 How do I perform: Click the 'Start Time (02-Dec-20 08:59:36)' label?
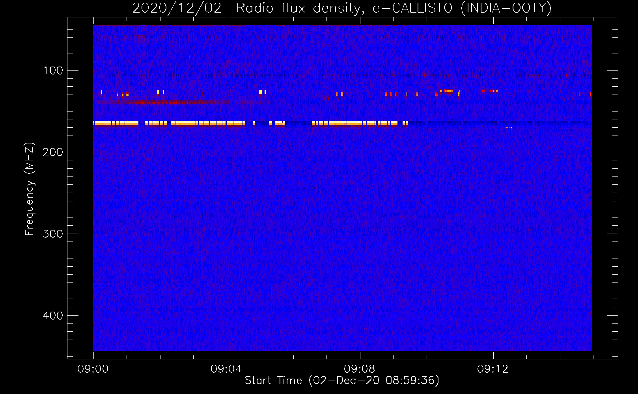click(342, 381)
